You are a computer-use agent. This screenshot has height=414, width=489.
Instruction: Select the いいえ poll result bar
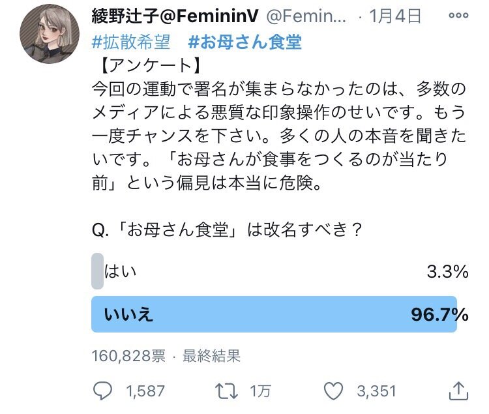coord(274,314)
